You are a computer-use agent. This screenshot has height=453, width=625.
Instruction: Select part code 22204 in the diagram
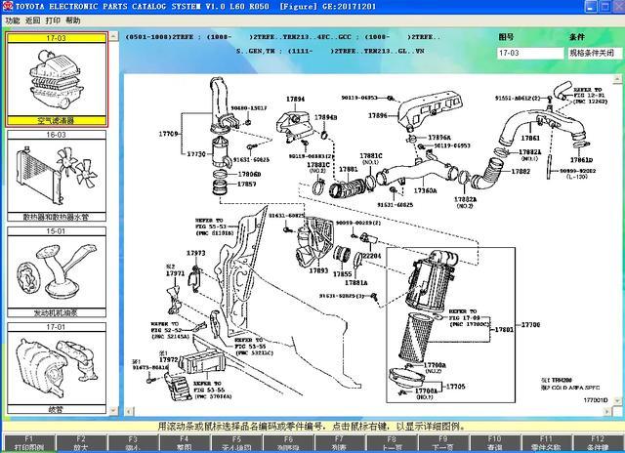coord(372,256)
